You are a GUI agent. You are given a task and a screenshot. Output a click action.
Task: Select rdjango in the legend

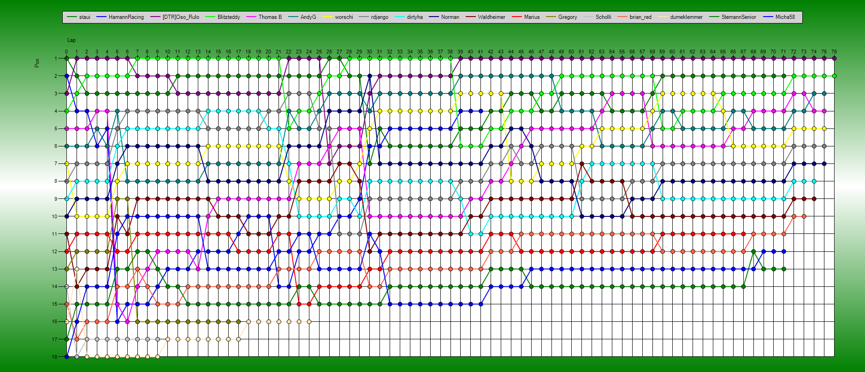(x=373, y=17)
